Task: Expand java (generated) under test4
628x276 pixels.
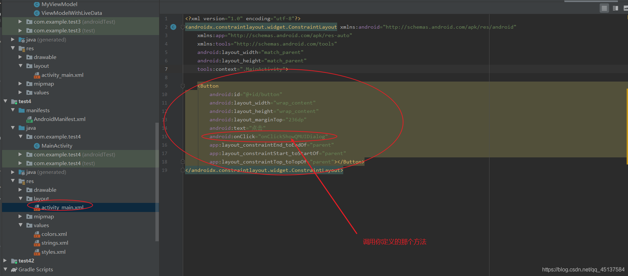Action: 12,172
